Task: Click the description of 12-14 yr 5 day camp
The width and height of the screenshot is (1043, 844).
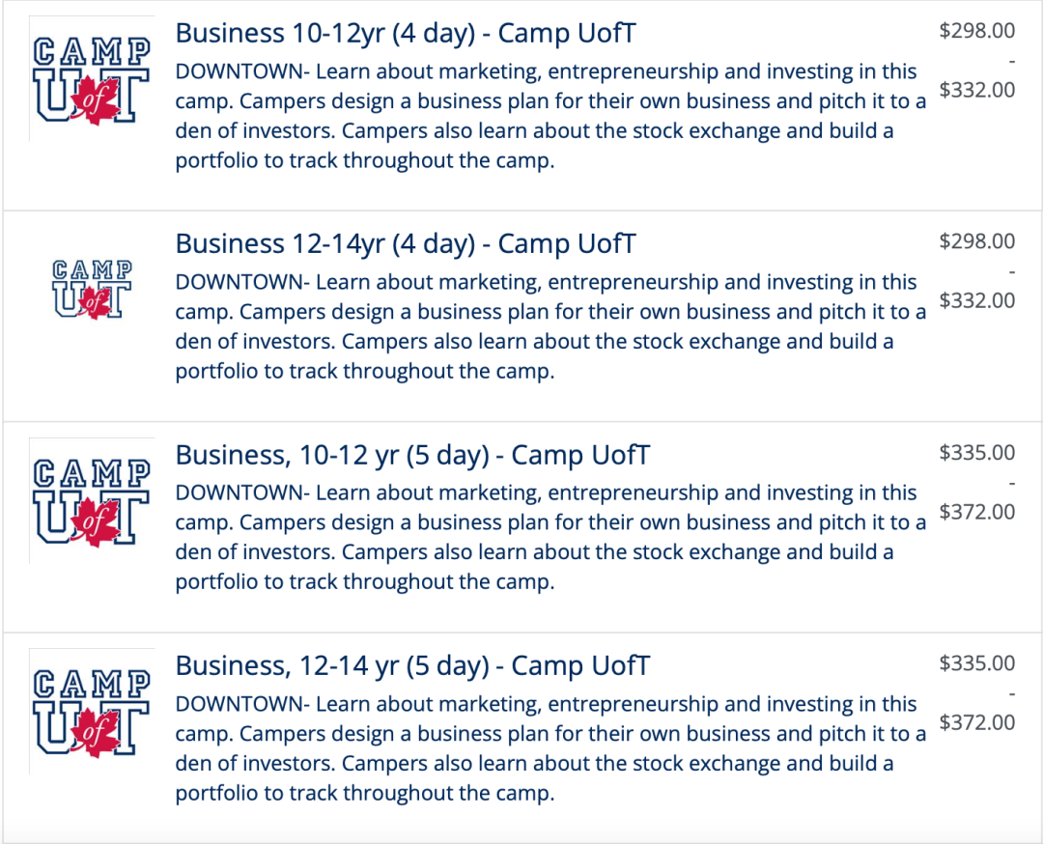Action: point(550,748)
